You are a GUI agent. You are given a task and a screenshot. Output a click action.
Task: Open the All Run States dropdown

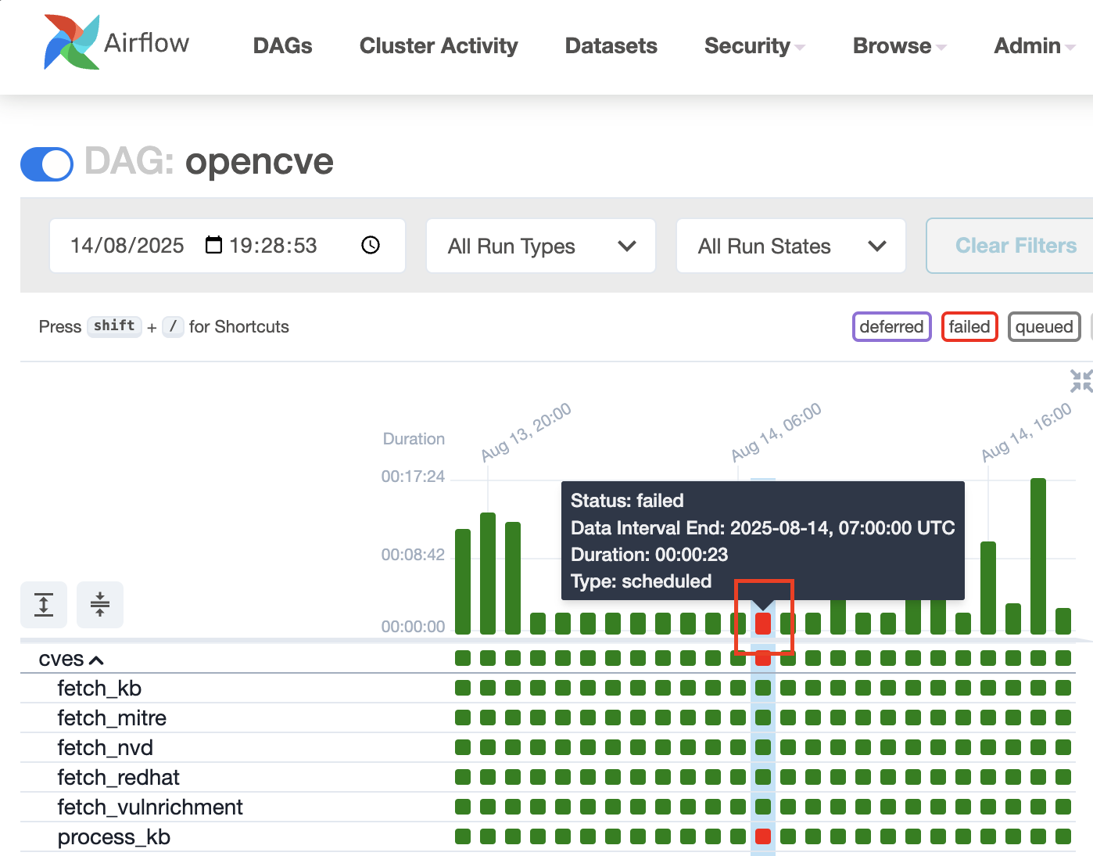[x=790, y=246]
